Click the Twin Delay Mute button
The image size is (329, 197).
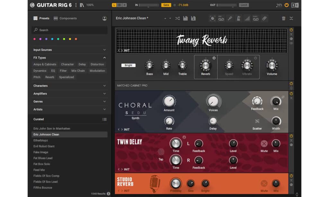(264, 144)
